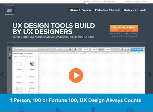Click the phone icon in app sidebar
The width and height of the screenshot is (153, 112).
10,58
